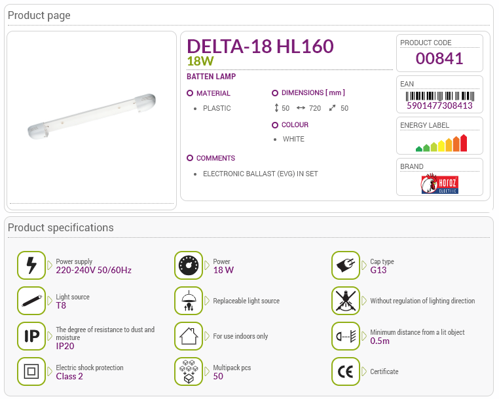Click the Horoz Electric brand logo
This screenshot has height=399, width=499.
[x=439, y=183]
